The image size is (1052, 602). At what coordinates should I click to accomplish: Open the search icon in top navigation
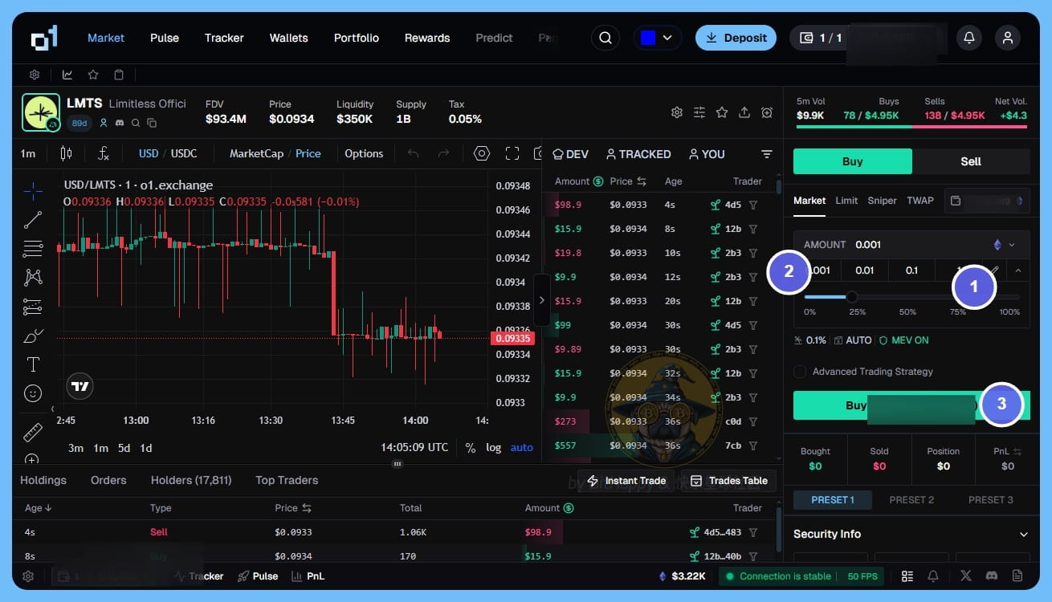pos(606,38)
